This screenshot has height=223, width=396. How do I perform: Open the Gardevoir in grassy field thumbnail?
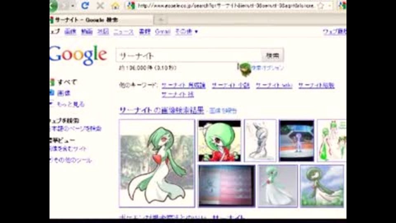click(x=322, y=186)
